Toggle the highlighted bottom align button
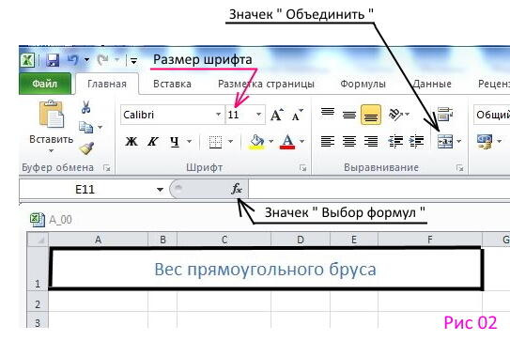Viewport: 510px width, 341px height. [x=371, y=115]
